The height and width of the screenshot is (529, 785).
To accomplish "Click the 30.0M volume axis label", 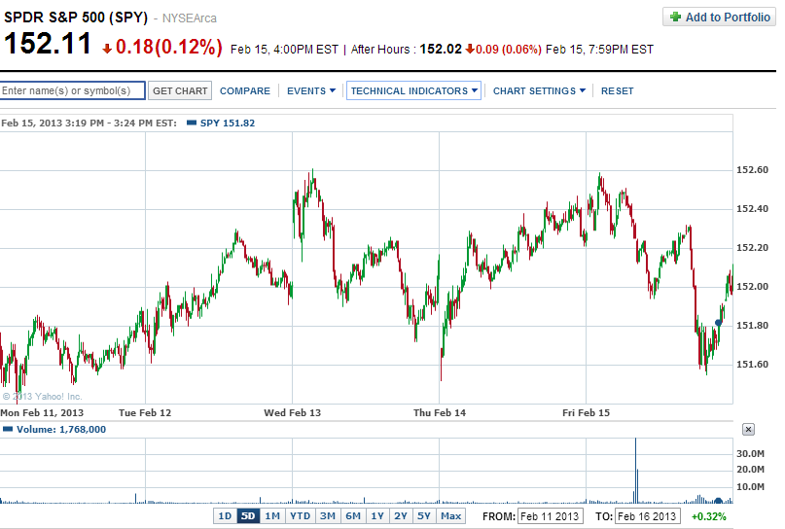I will tap(750, 454).
